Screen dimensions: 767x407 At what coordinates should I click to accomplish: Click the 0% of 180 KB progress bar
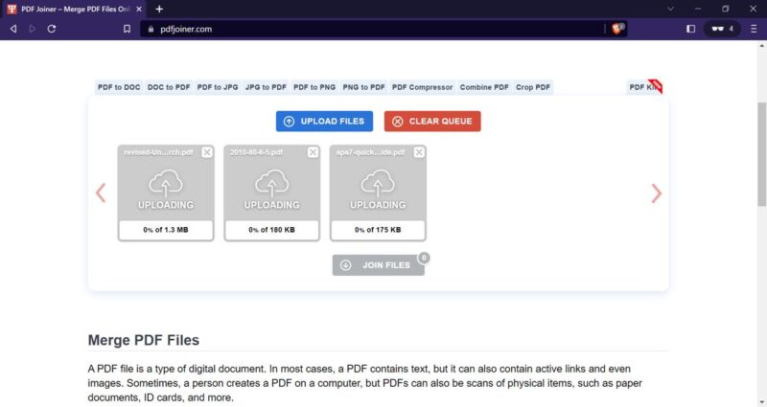click(272, 230)
